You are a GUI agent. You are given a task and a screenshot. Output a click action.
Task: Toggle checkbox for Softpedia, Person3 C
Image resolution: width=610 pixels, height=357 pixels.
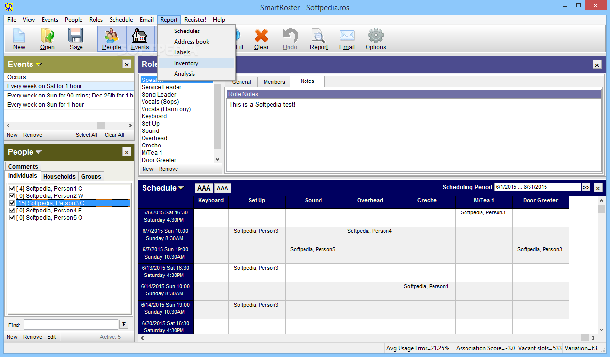[x=12, y=203]
